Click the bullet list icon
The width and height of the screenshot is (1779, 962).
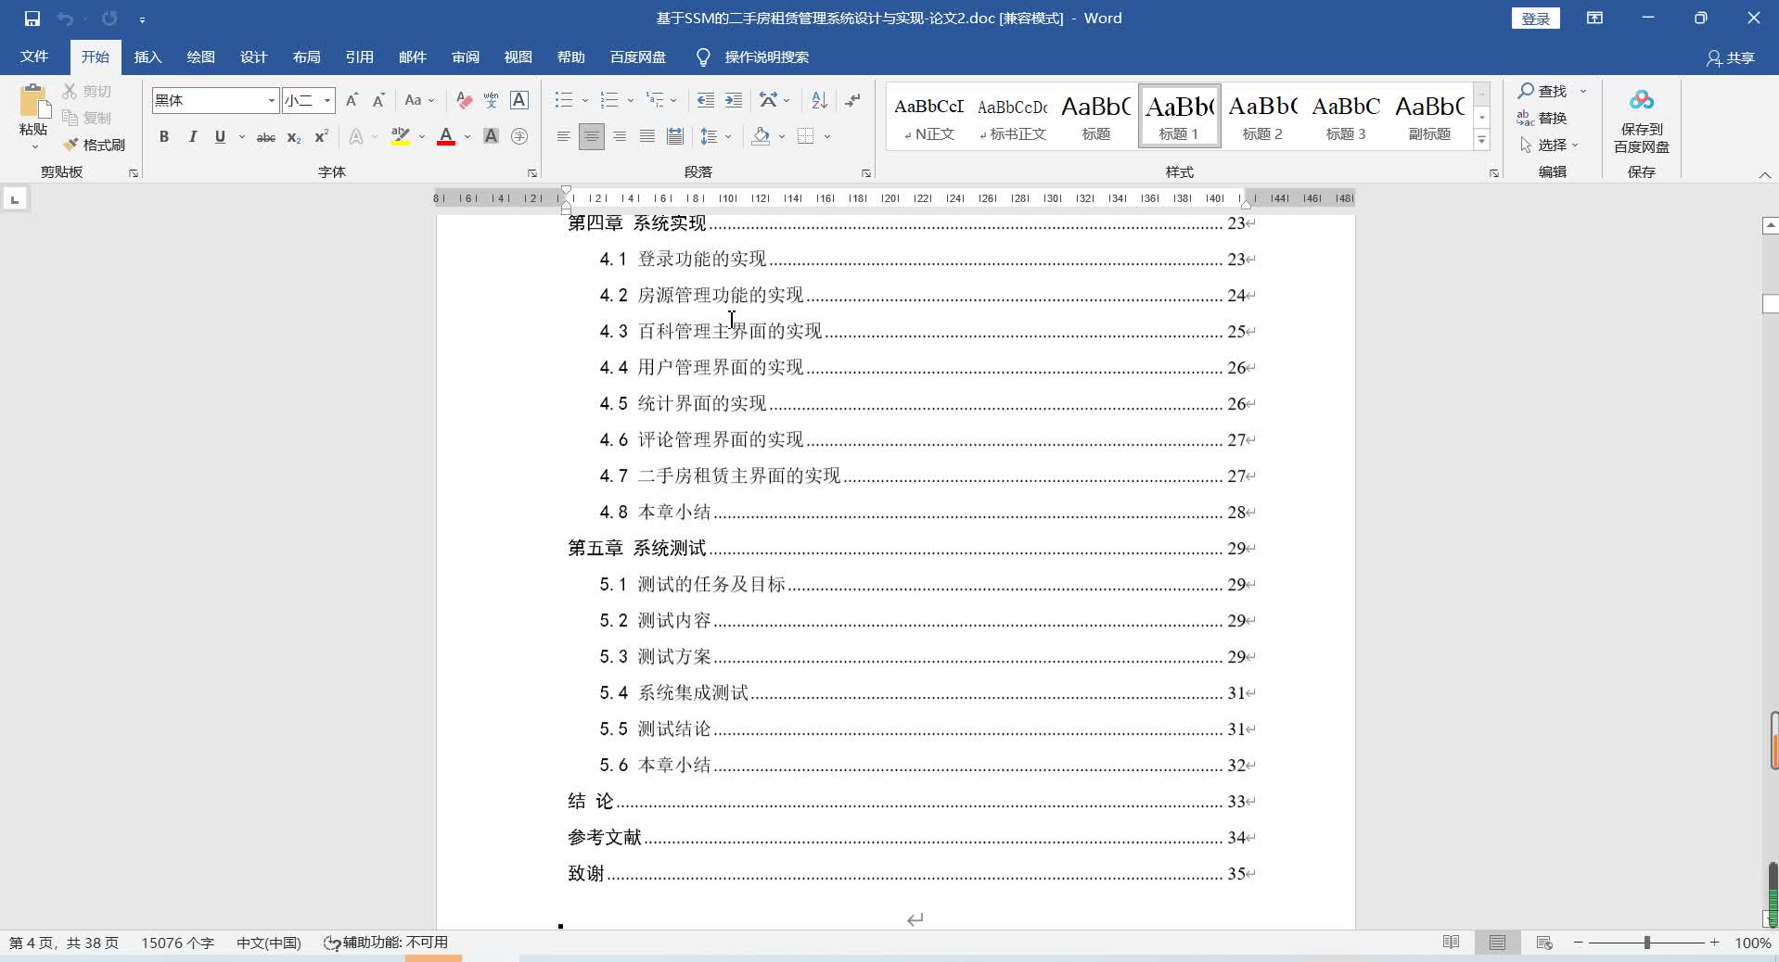click(563, 100)
